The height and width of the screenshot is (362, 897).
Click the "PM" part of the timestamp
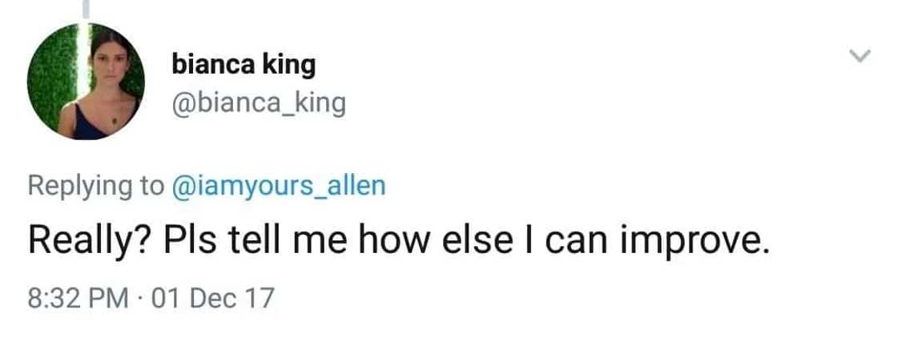click(x=111, y=298)
